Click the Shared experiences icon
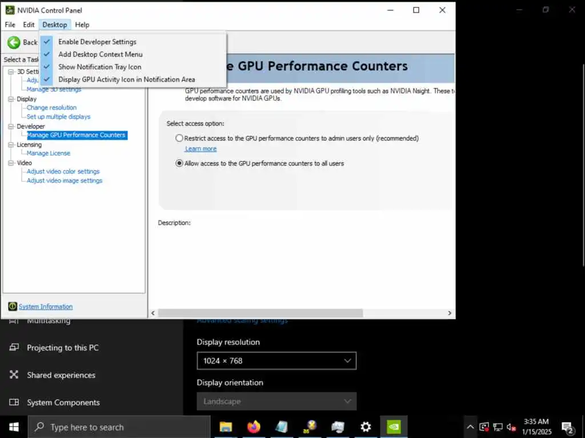 pos(14,375)
